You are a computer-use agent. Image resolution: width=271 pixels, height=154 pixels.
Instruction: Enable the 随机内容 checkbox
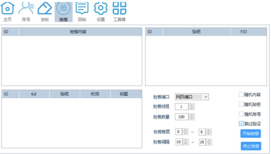coord(241,95)
